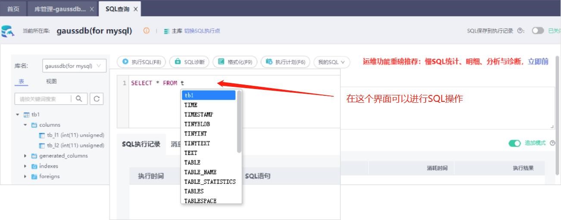The image size is (561, 220).
Task: Click the columns folder icon
Action: pos(34,125)
